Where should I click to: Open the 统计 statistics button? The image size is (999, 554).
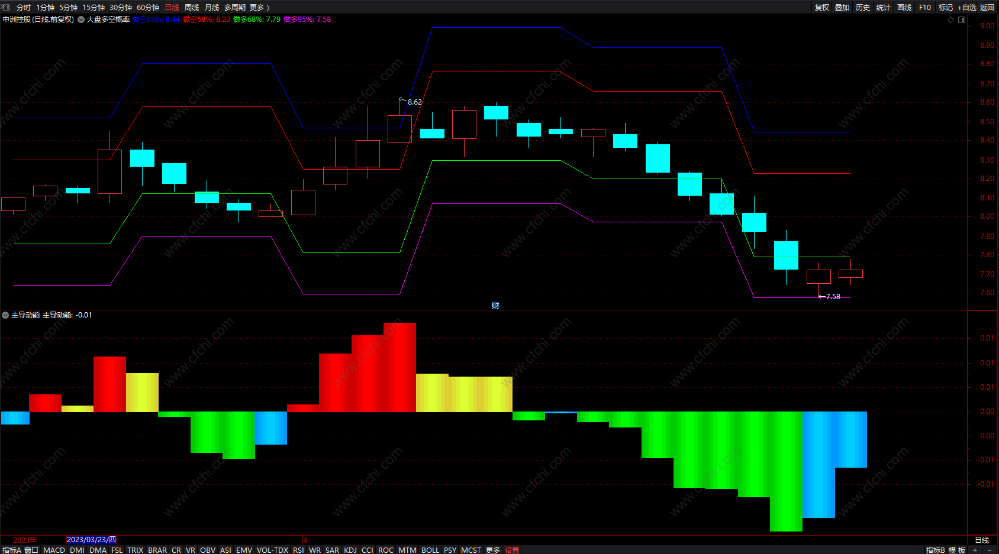pyautogui.click(x=884, y=8)
